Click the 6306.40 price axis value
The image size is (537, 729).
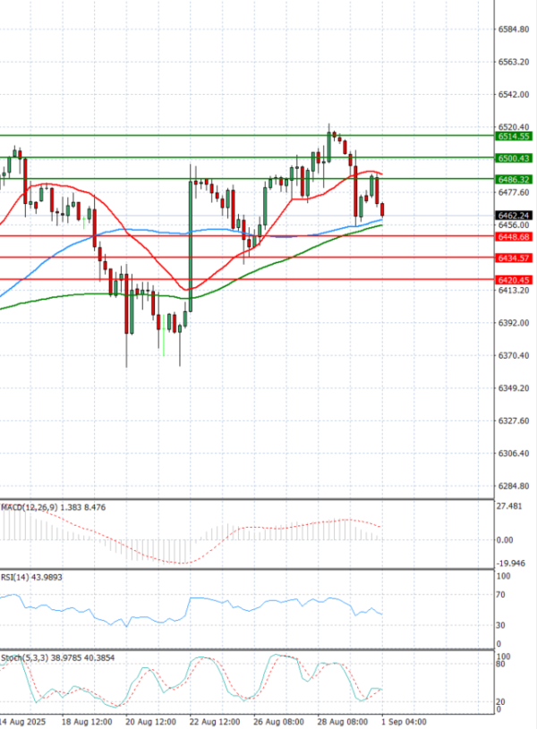(x=514, y=454)
